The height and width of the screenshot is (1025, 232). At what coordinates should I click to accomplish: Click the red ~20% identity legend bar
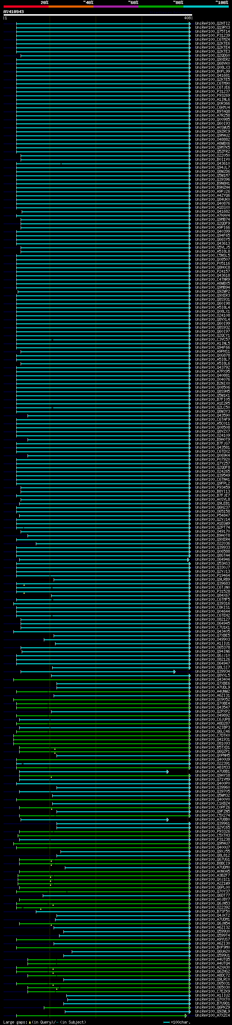point(26,7)
